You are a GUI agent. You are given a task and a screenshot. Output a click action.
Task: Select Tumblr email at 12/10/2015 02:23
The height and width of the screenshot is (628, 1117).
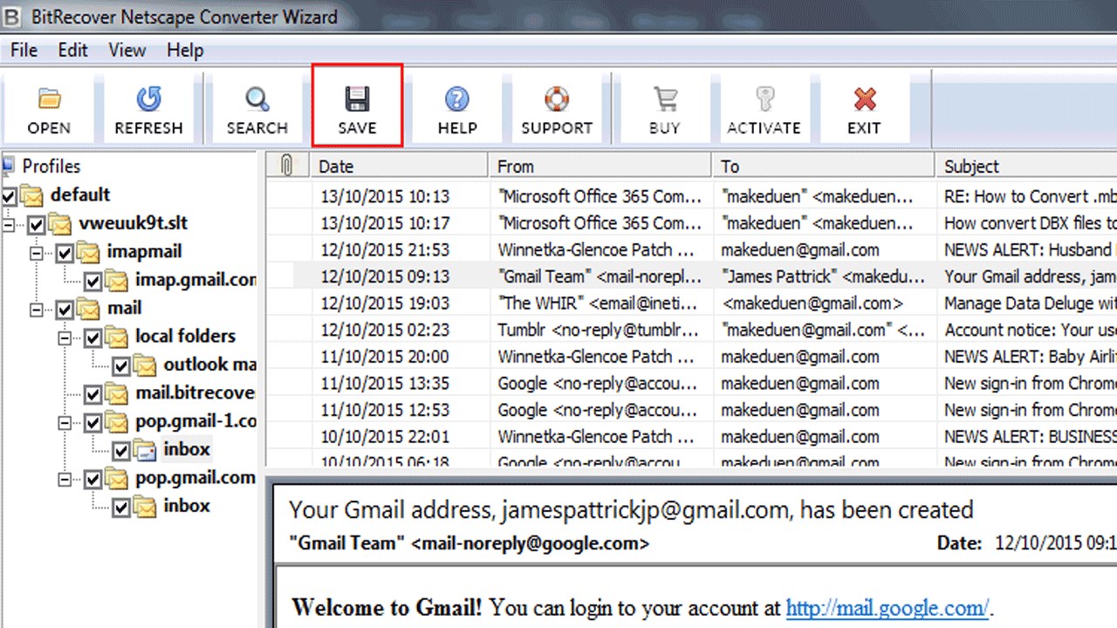(691, 330)
